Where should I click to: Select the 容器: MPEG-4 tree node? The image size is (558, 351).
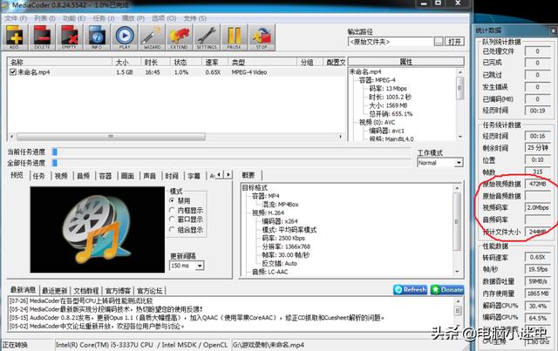coord(377,80)
